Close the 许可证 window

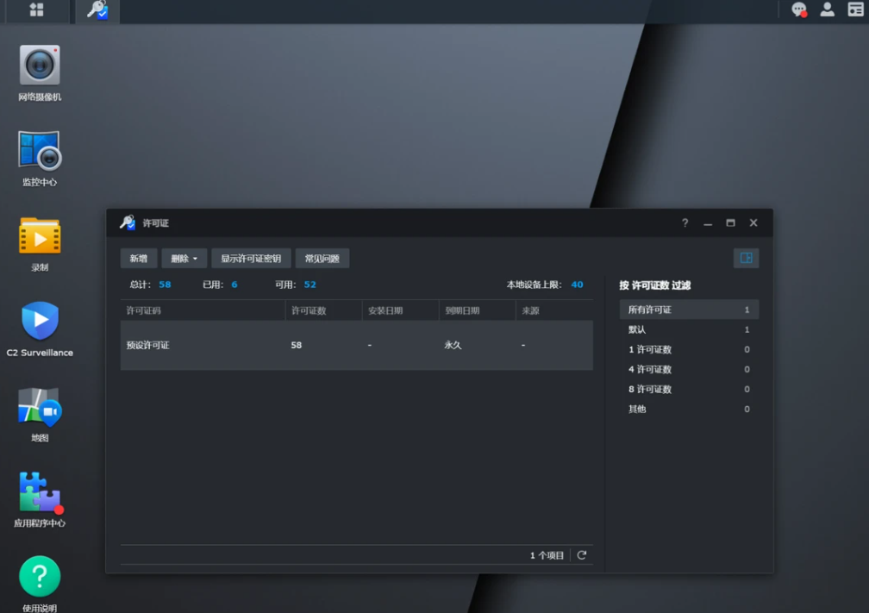tap(753, 222)
